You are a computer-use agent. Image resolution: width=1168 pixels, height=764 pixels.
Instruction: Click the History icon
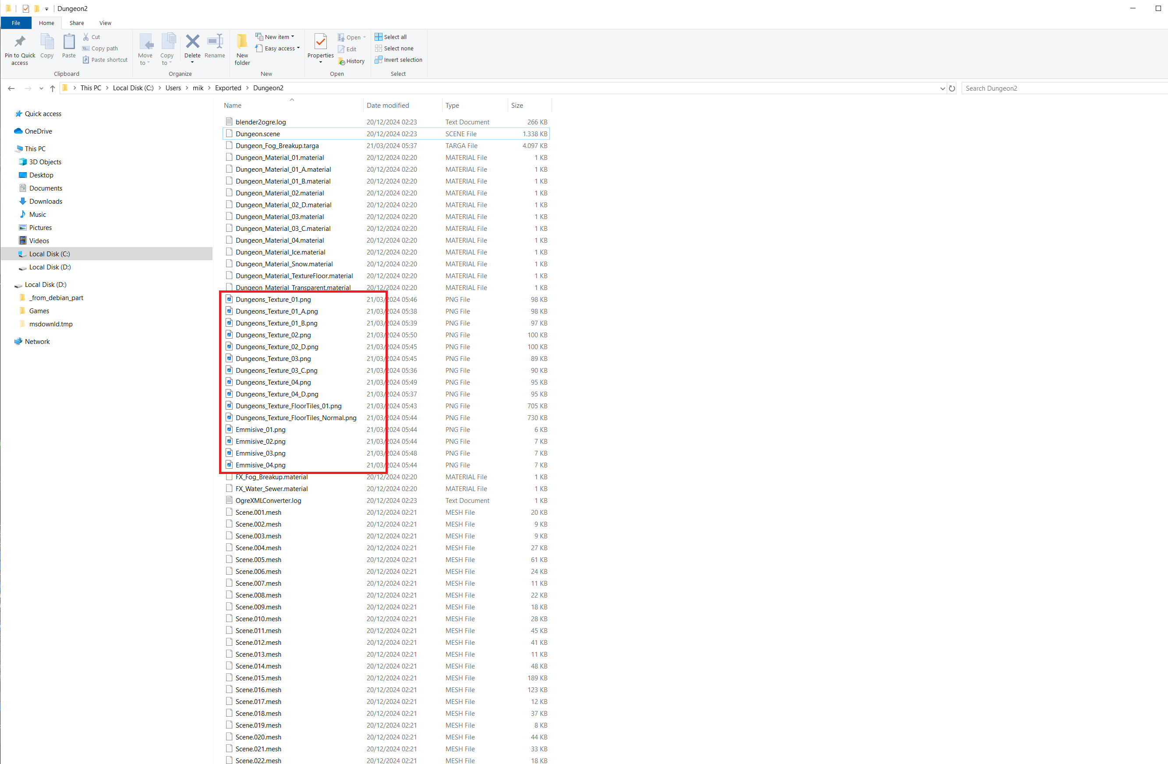[342, 61]
